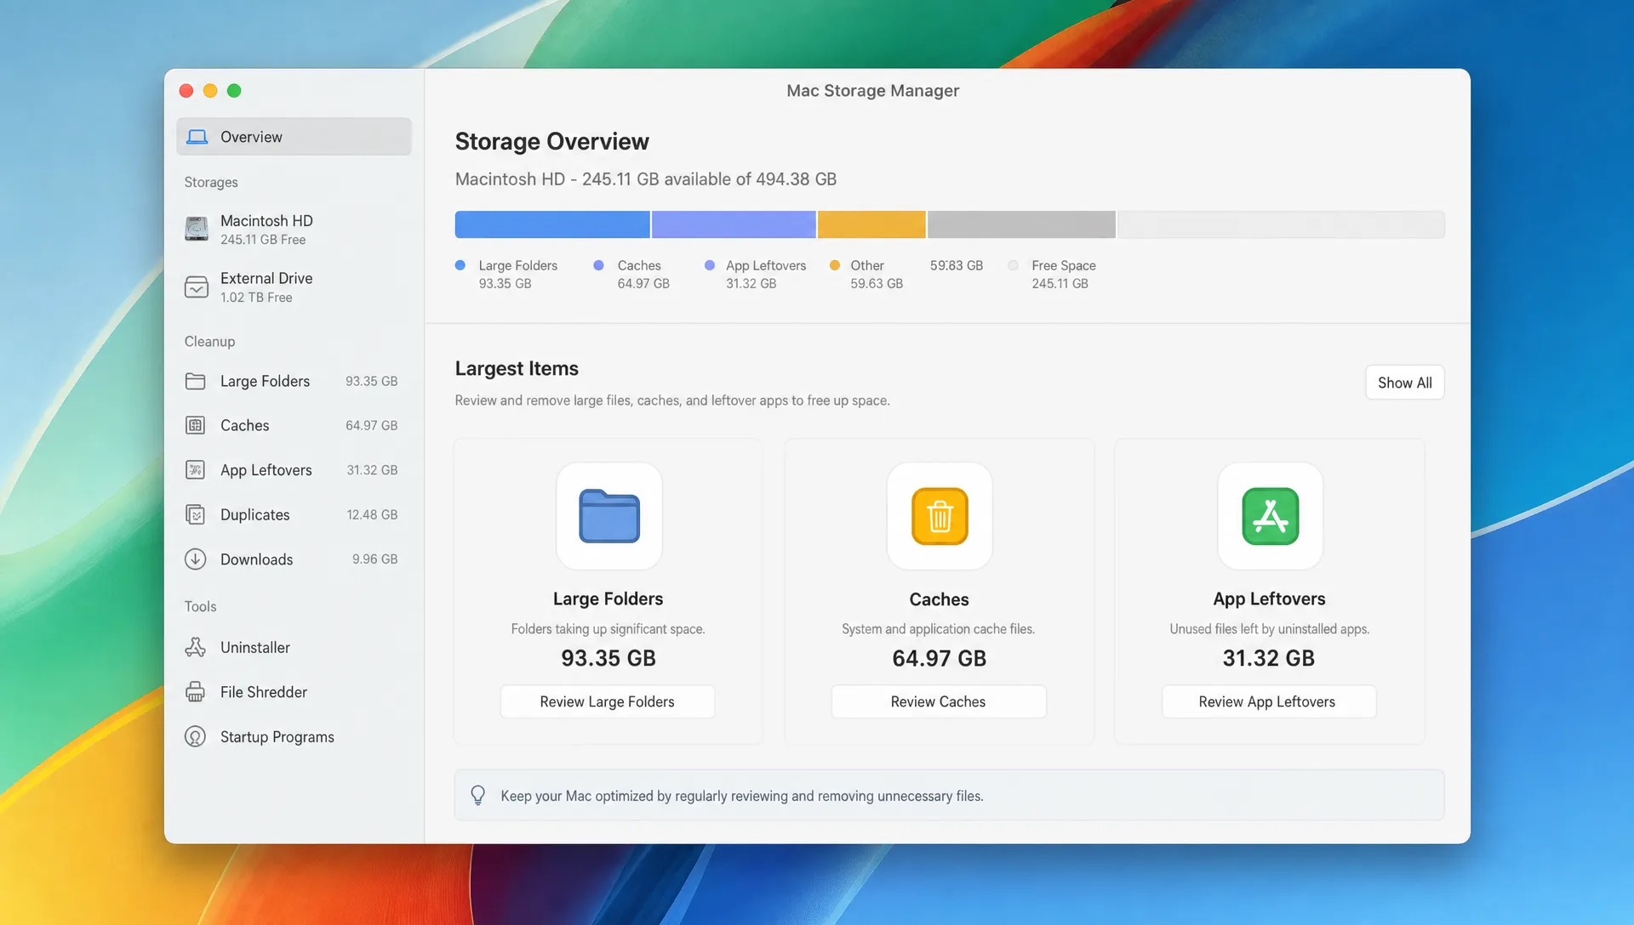Click Review Caches button

pyautogui.click(x=938, y=701)
